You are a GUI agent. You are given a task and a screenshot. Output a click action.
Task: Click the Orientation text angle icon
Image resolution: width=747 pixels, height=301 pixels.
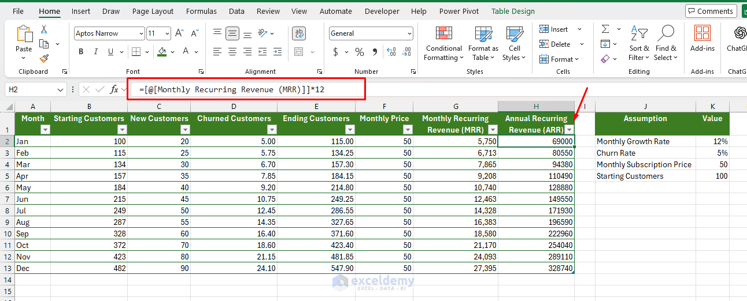coord(263,33)
